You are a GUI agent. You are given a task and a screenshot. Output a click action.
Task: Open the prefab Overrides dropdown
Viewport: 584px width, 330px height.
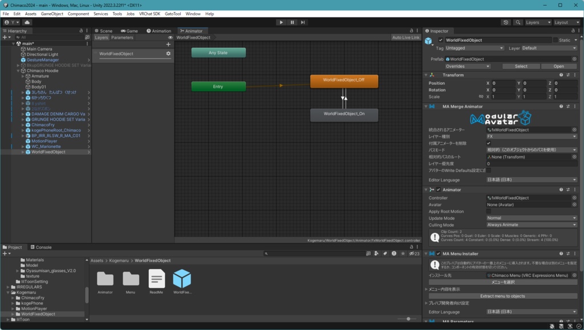pyautogui.click(x=468, y=66)
